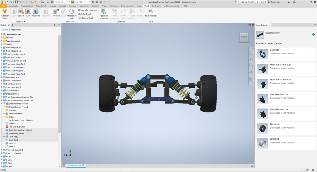
Task: Select Mate:74 constraint in browser
Action: [x=12, y=143]
